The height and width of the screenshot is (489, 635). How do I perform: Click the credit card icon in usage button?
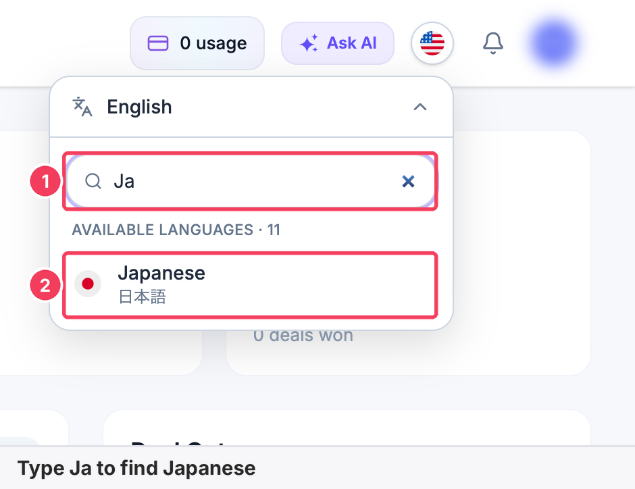click(158, 43)
